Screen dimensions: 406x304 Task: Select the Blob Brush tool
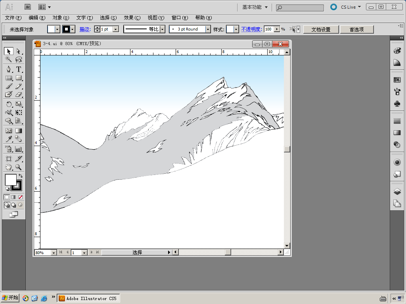9,94
